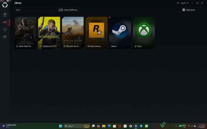This screenshot has width=207, height=129.
Task: Open the weather widget in taskbar
Action: pyautogui.click(x=9, y=126)
